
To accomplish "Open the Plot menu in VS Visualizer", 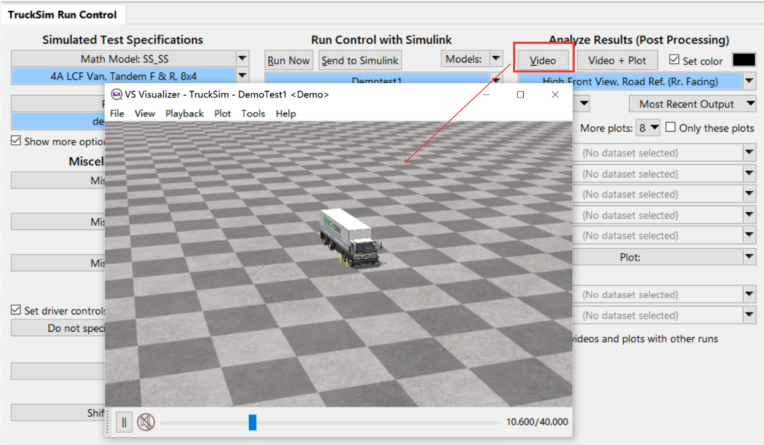I will pos(222,113).
